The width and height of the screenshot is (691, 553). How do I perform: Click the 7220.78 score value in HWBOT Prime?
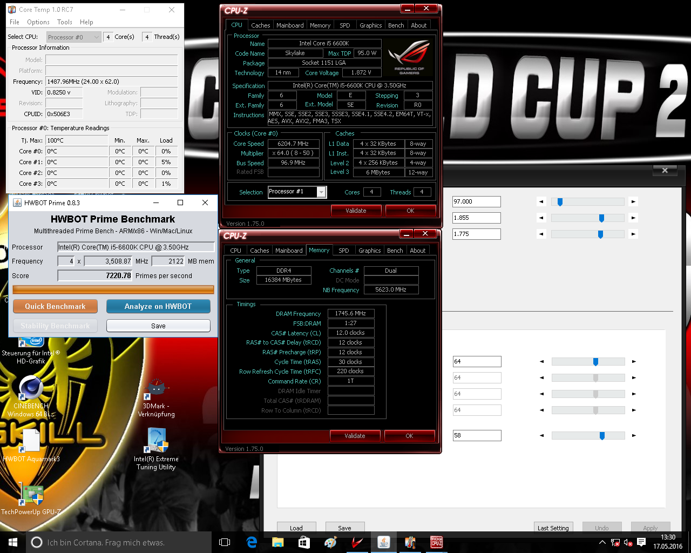[x=94, y=275]
